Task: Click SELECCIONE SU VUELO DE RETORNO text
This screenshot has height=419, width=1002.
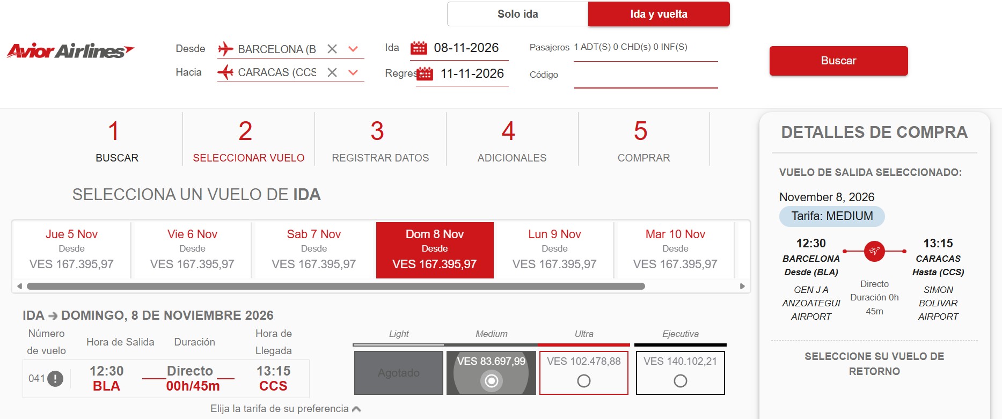Action: tap(874, 364)
